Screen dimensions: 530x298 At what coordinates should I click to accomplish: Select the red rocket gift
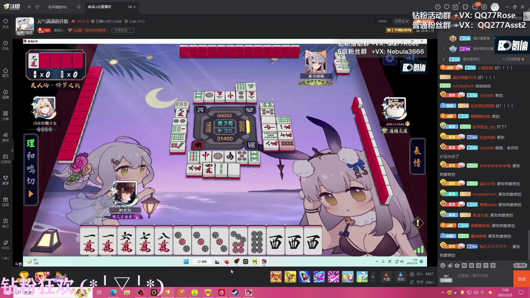coord(305,277)
